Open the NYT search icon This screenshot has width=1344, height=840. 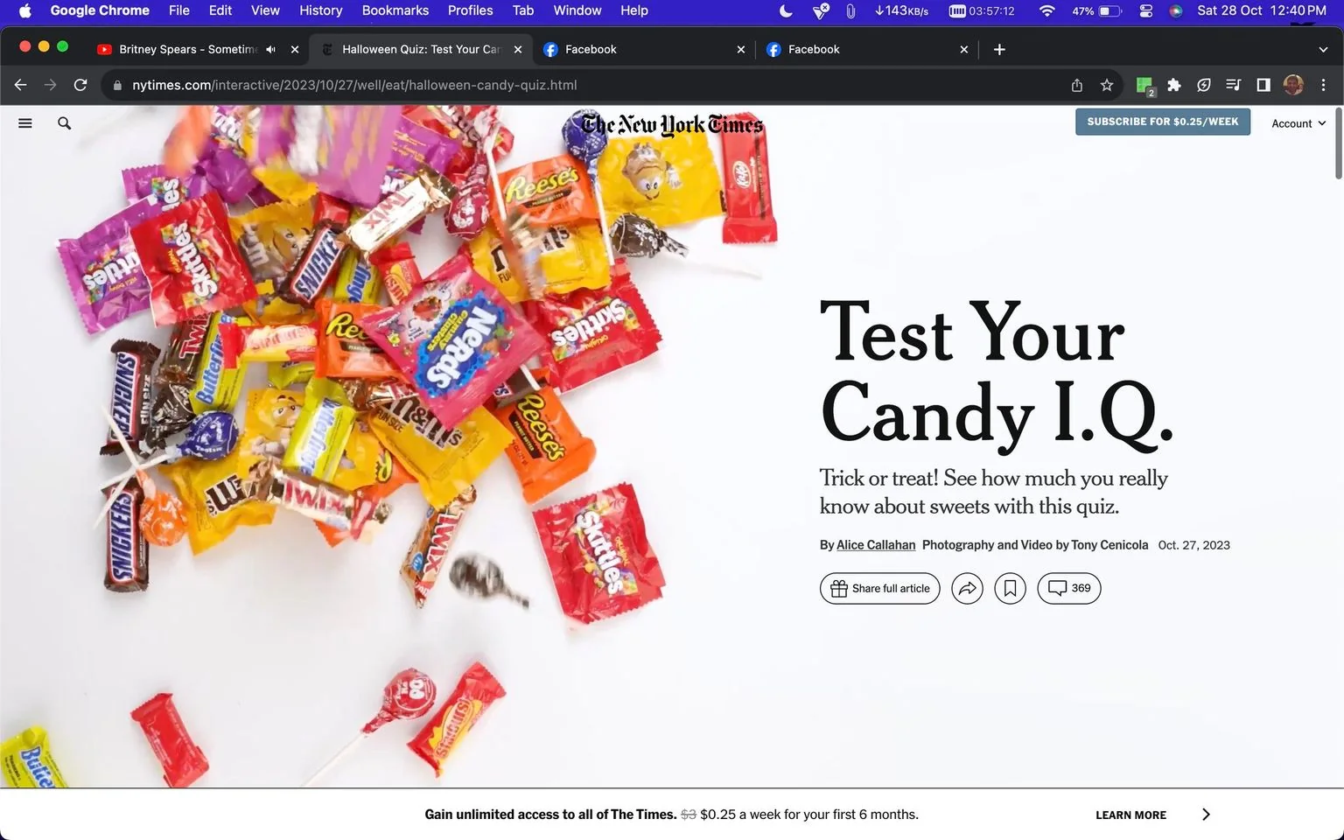(x=64, y=123)
